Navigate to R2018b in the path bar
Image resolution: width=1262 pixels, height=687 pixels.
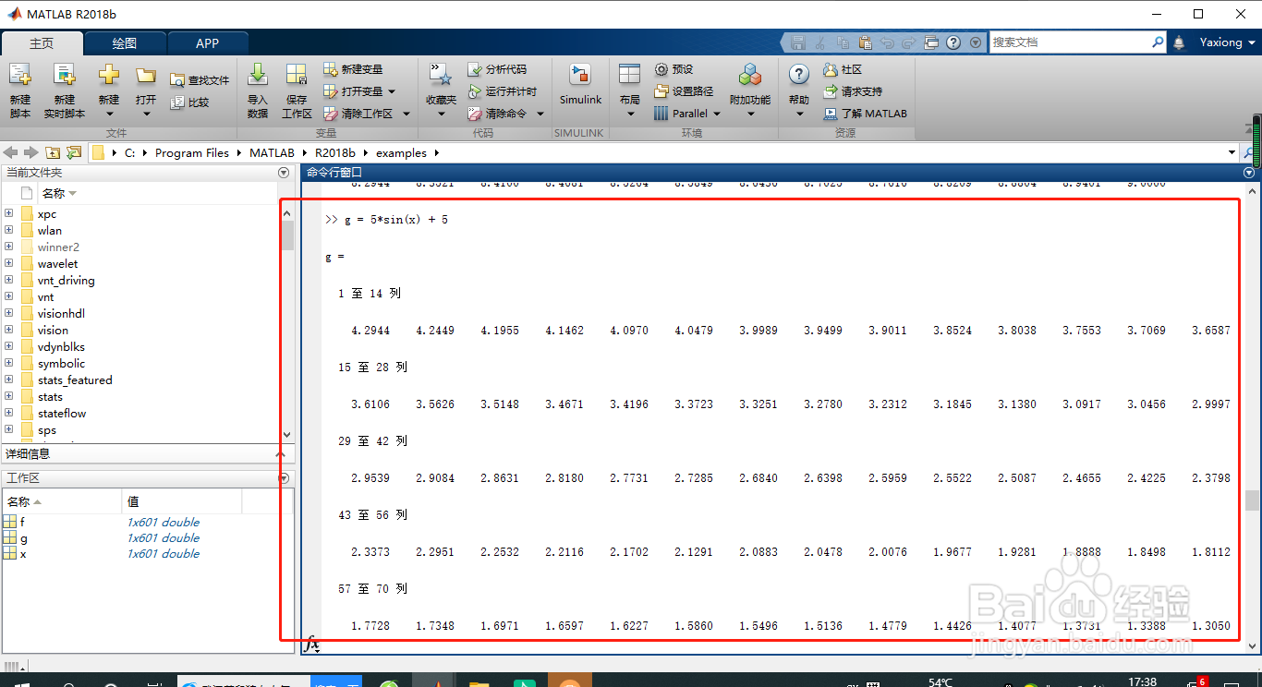(x=334, y=152)
